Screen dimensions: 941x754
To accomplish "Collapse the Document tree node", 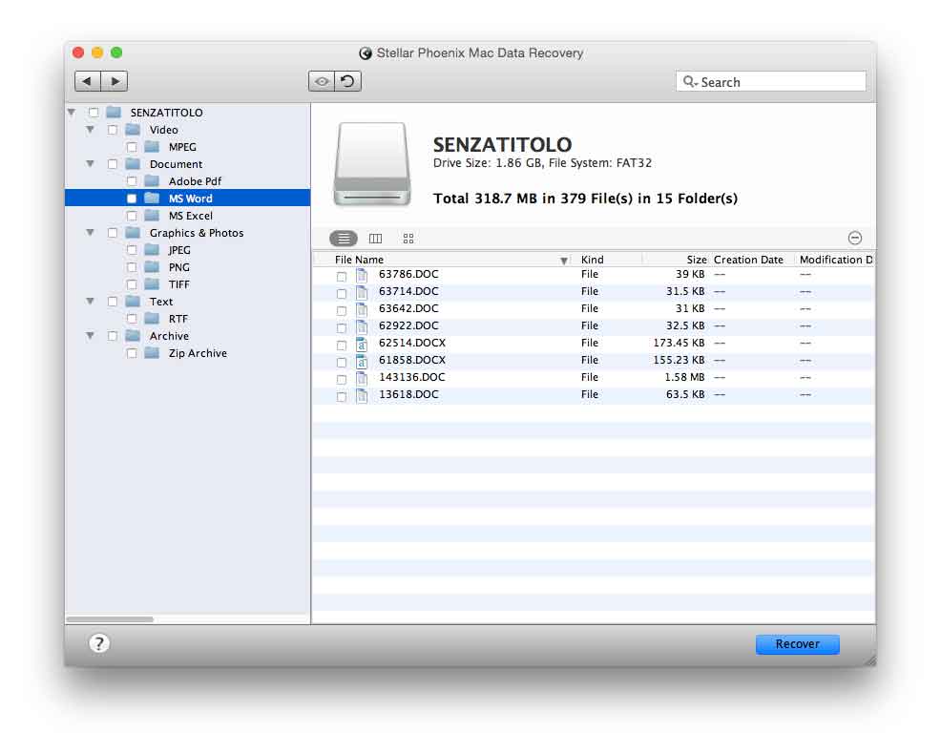I will click(x=90, y=164).
